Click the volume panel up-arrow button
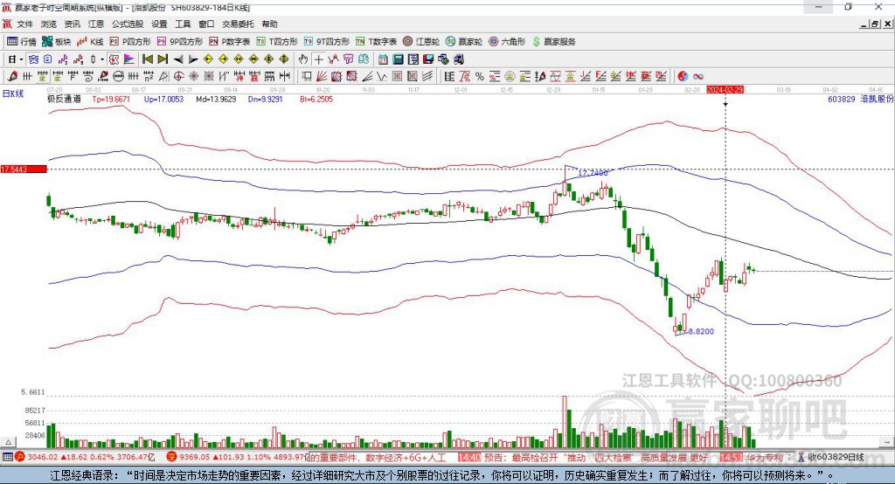 click(9, 442)
